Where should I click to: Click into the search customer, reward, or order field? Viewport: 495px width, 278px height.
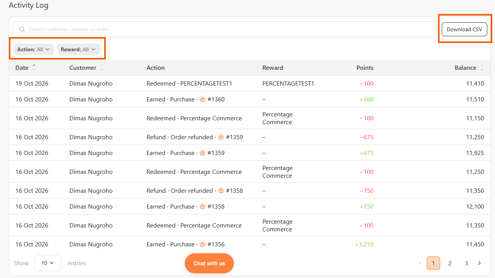click(x=225, y=29)
